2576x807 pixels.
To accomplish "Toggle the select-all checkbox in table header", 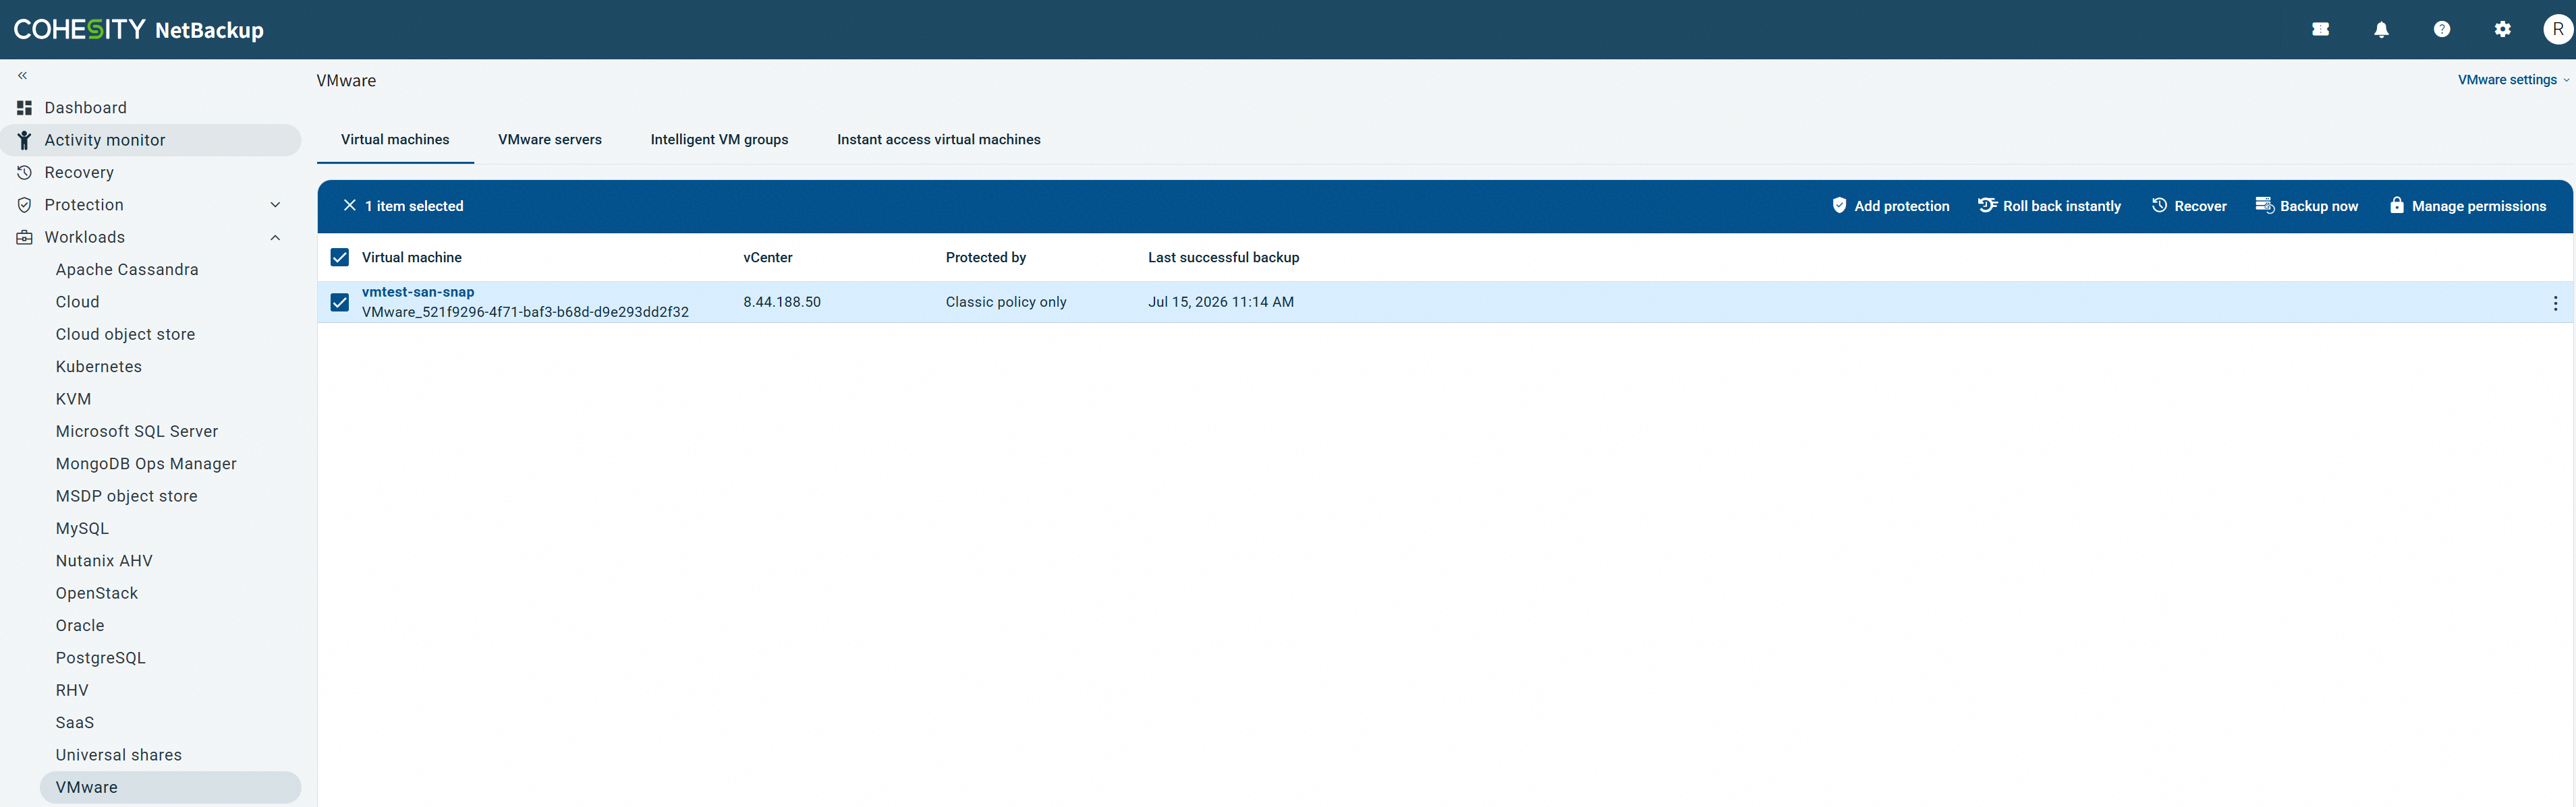I will [340, 258].
